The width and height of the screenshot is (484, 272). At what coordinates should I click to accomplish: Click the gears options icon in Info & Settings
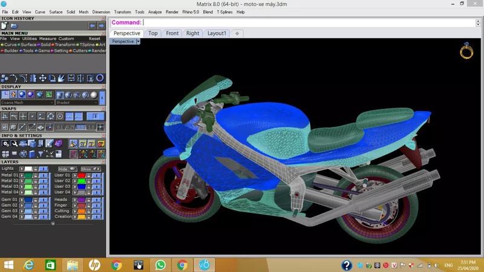coord(5,144)
